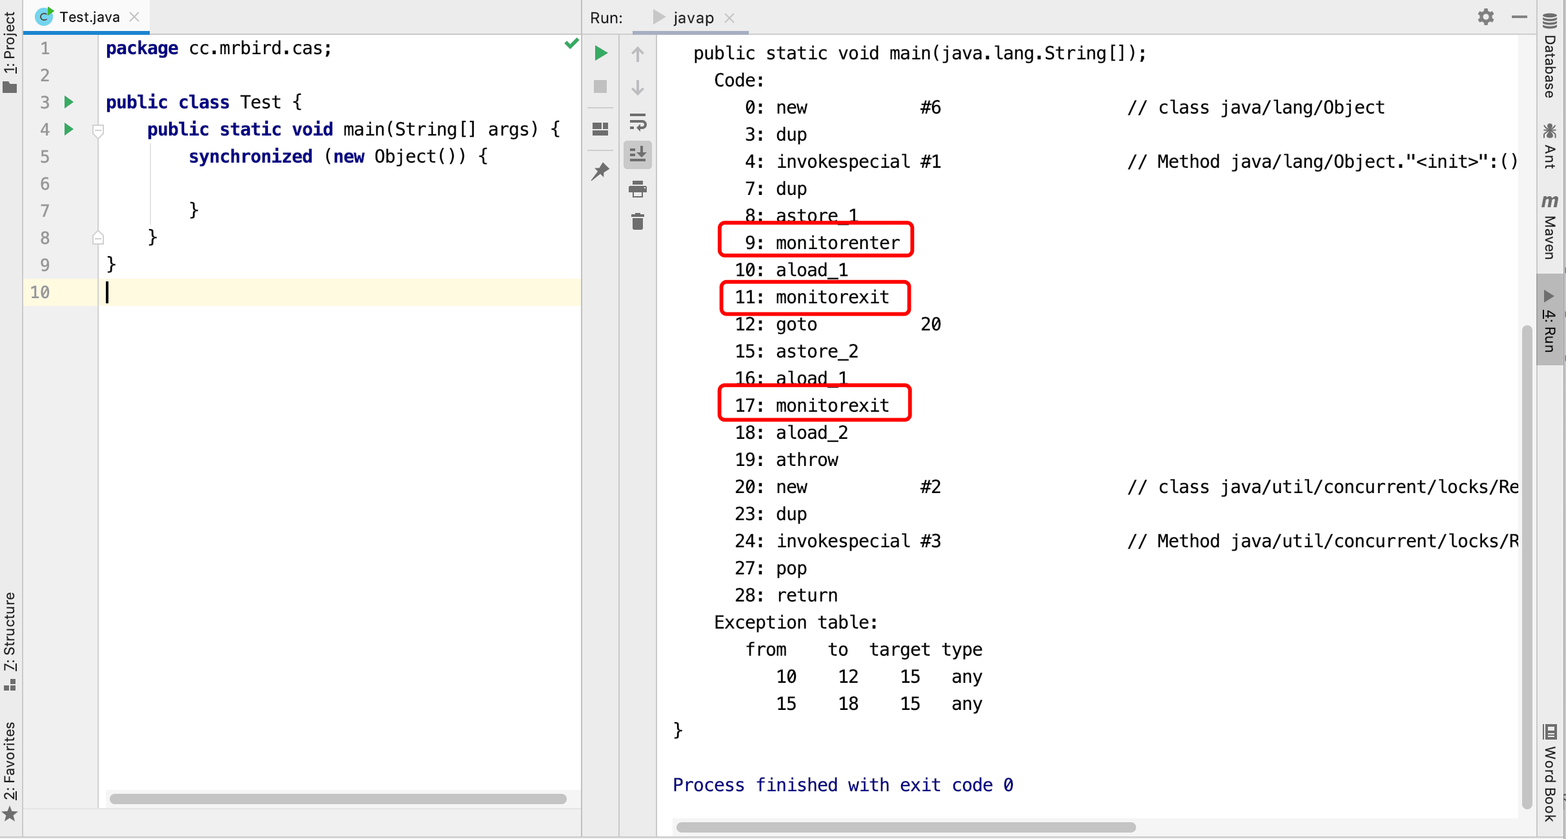
Task: Close the javap run tab
Action: tap(729, 18)
